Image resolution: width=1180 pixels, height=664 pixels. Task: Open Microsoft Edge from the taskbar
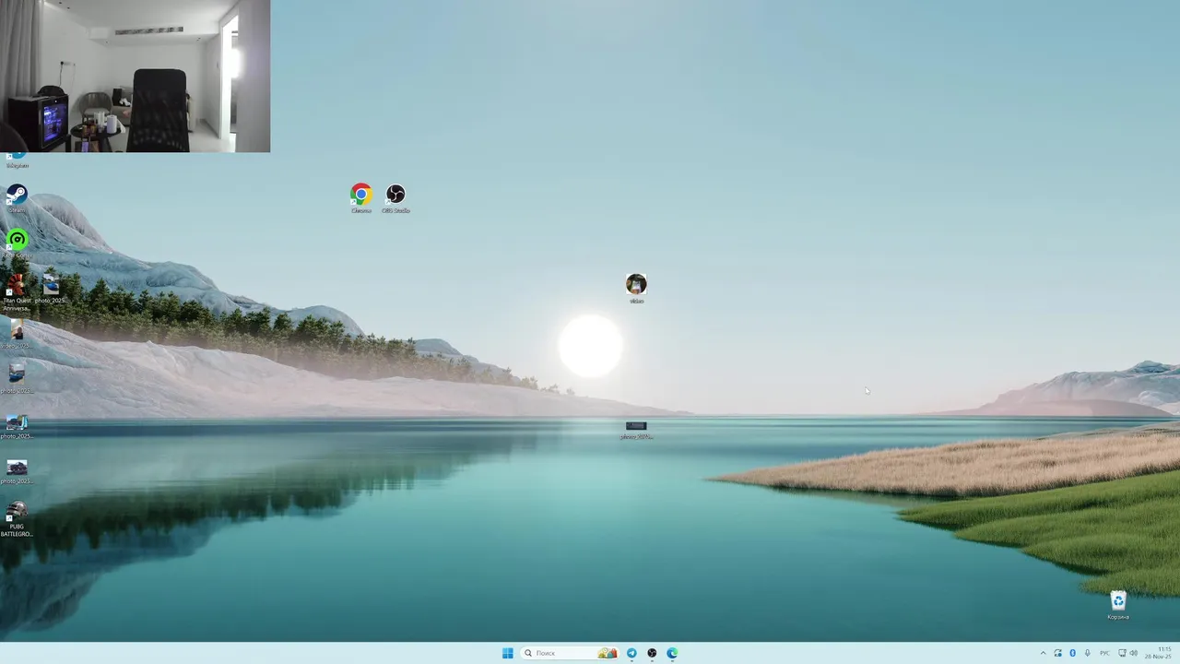click(x=672, y=653)
